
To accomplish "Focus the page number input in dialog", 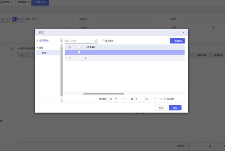I will (139, 99).
